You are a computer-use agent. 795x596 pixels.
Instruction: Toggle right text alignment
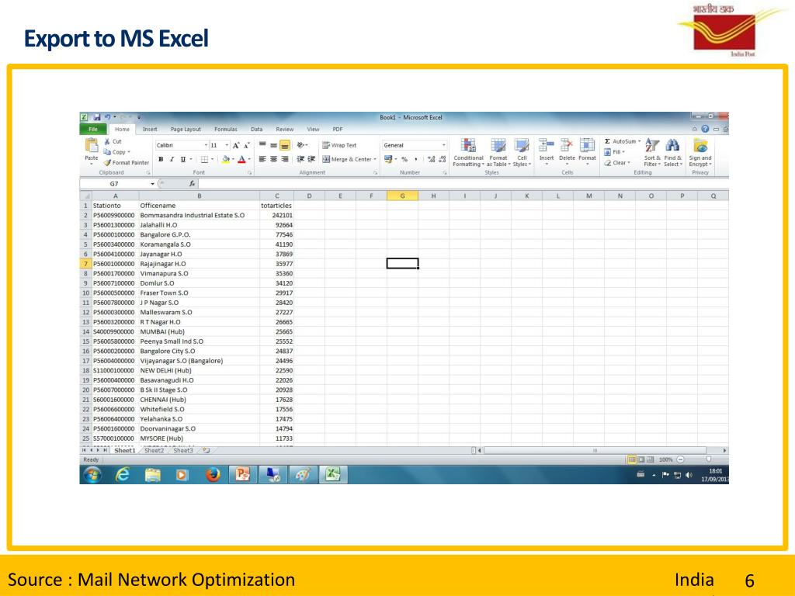[285, 159]
